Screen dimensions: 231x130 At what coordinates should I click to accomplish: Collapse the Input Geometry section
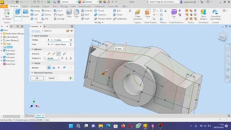pos(32,36)
